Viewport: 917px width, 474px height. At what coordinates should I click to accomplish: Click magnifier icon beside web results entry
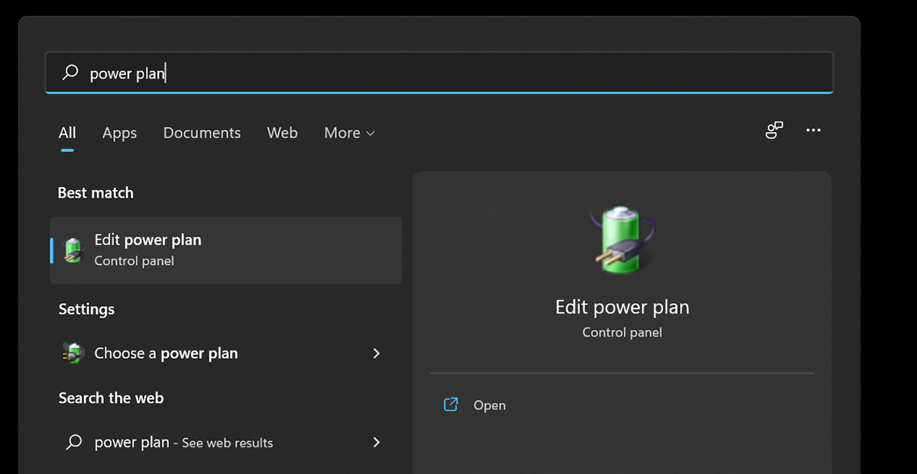point(73,442)
